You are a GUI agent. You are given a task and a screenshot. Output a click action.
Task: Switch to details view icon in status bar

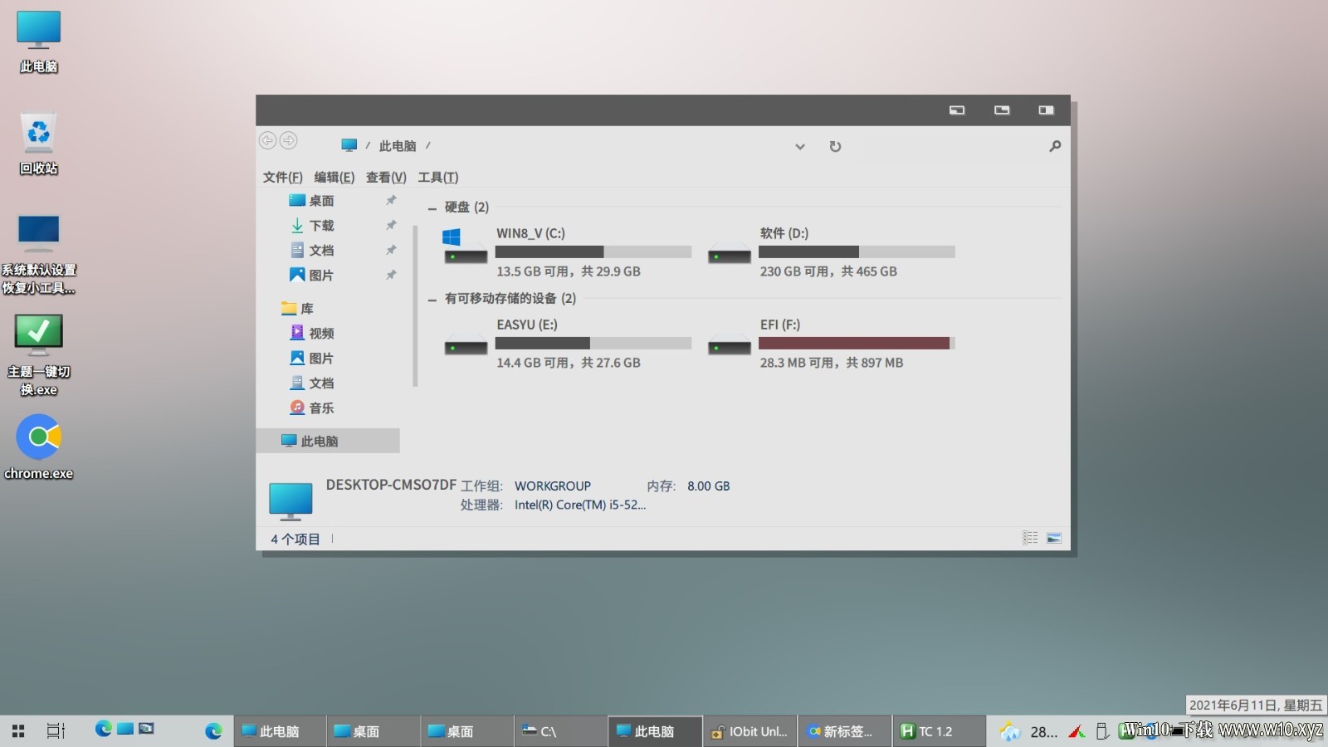(1030, 538)
